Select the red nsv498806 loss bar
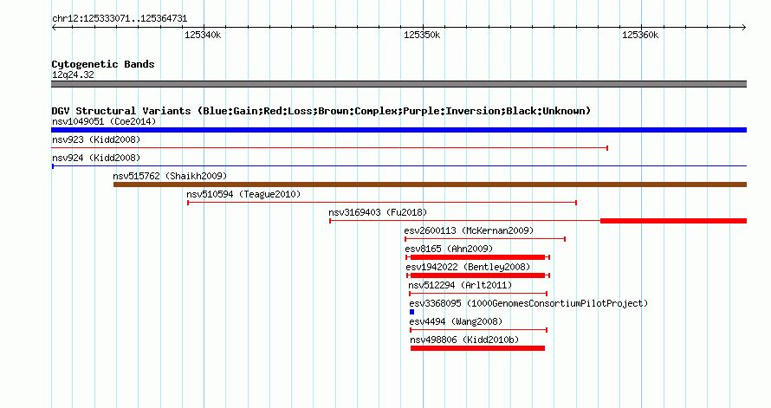Image resolution: width=771 pixels, height=408 pixels. 478,348
